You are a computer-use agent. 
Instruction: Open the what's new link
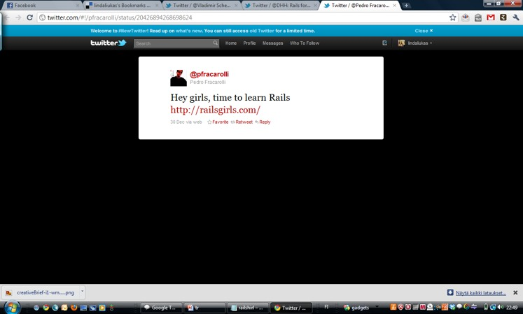tap(189, 31)
